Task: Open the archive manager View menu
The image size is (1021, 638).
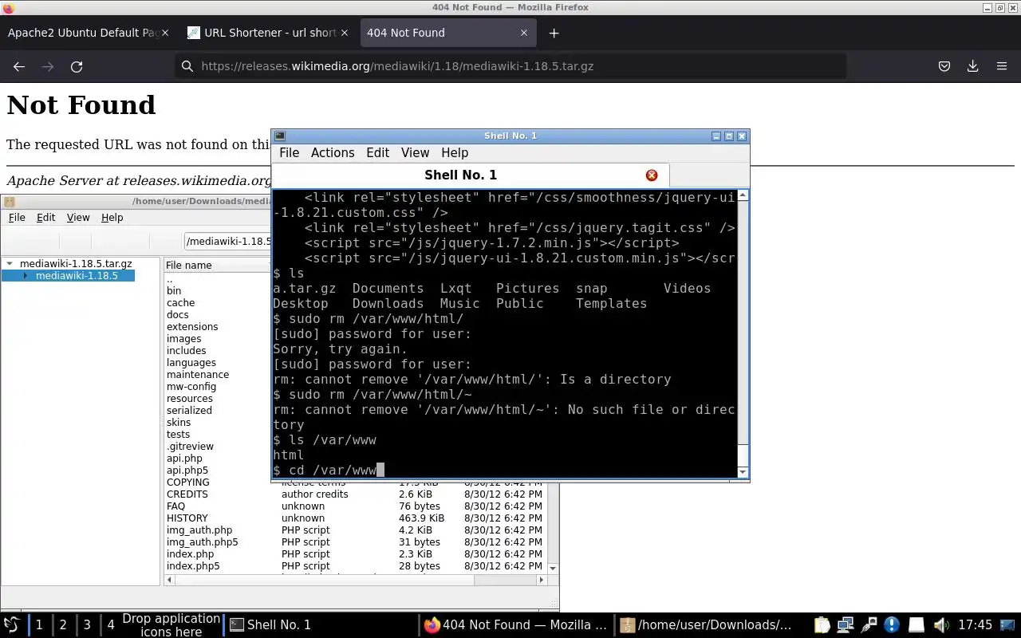Action: tap(78, 218)
